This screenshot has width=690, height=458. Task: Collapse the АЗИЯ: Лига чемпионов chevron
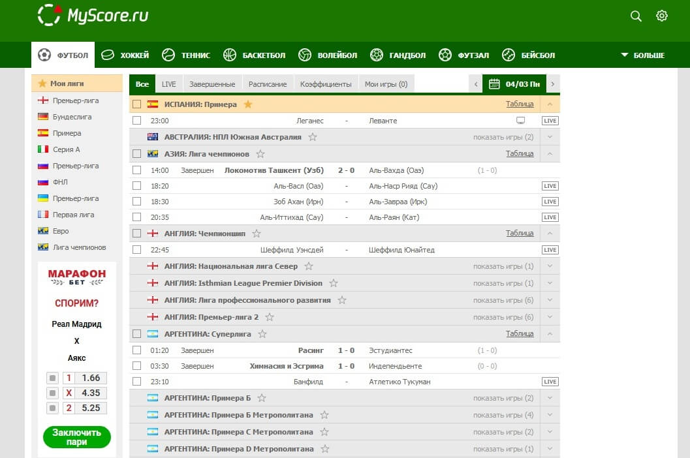pyautogui.click(x=550, y=153)
